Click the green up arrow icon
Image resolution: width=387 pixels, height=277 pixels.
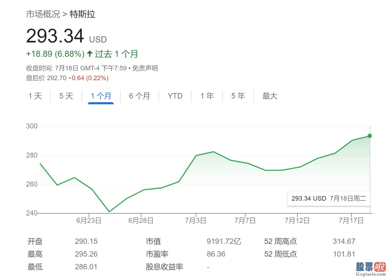click(x=90, y=54)
